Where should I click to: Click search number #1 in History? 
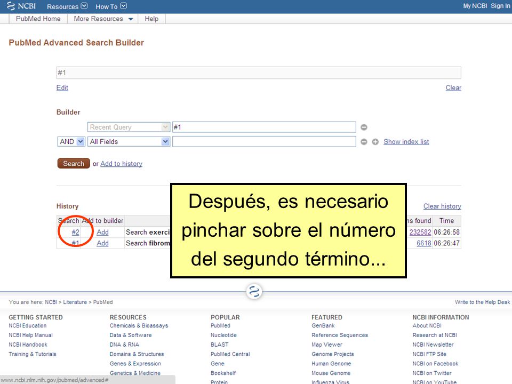[x=75, y=243]
